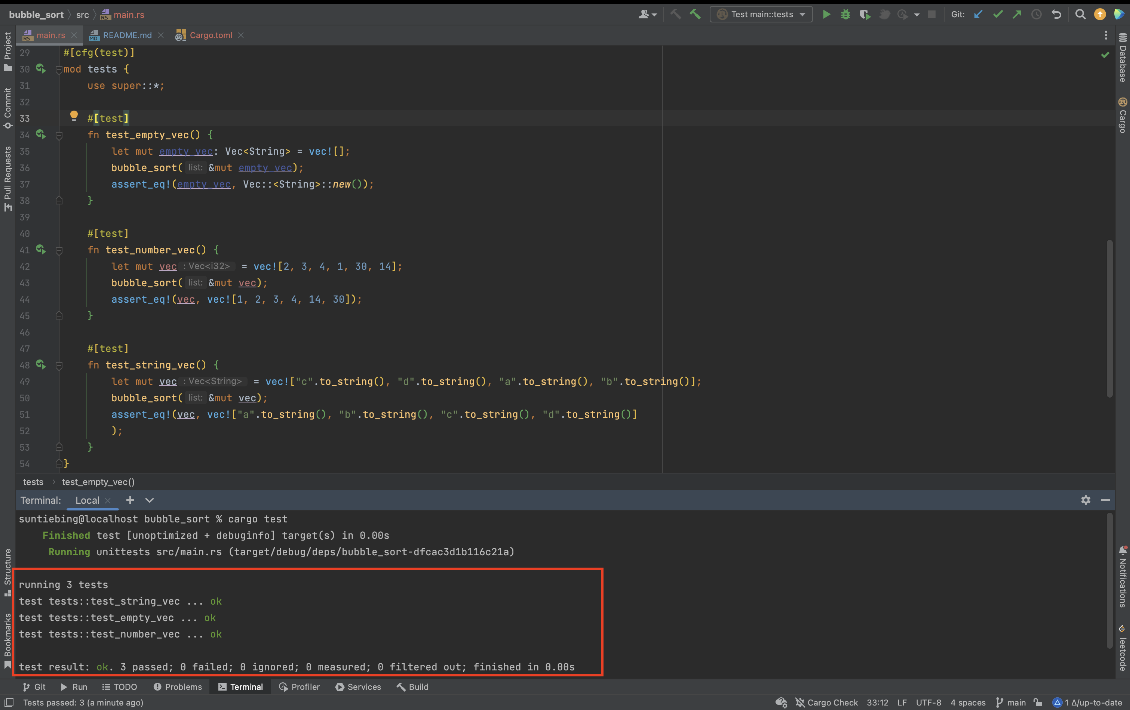Toggle the Bookmarks tool window
The height and width of the screenshot is (710, 1130).
pos(7,641)
